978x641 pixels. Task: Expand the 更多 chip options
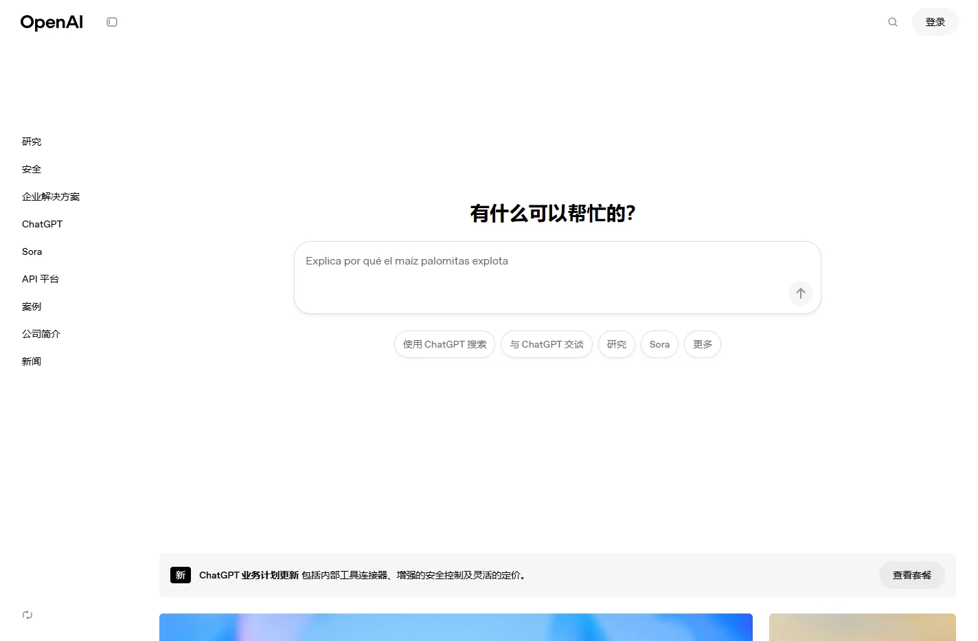(703, 344)
